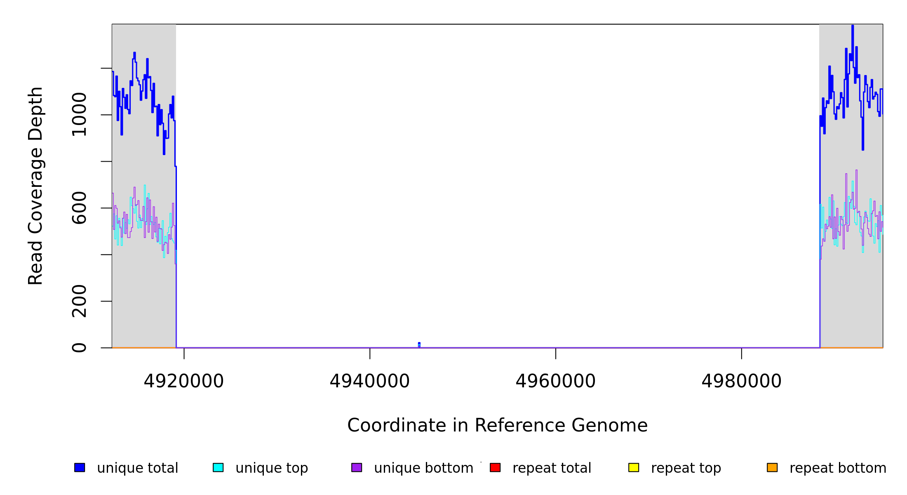Click the x-axis tick label 4940000

tap(370, 381)
